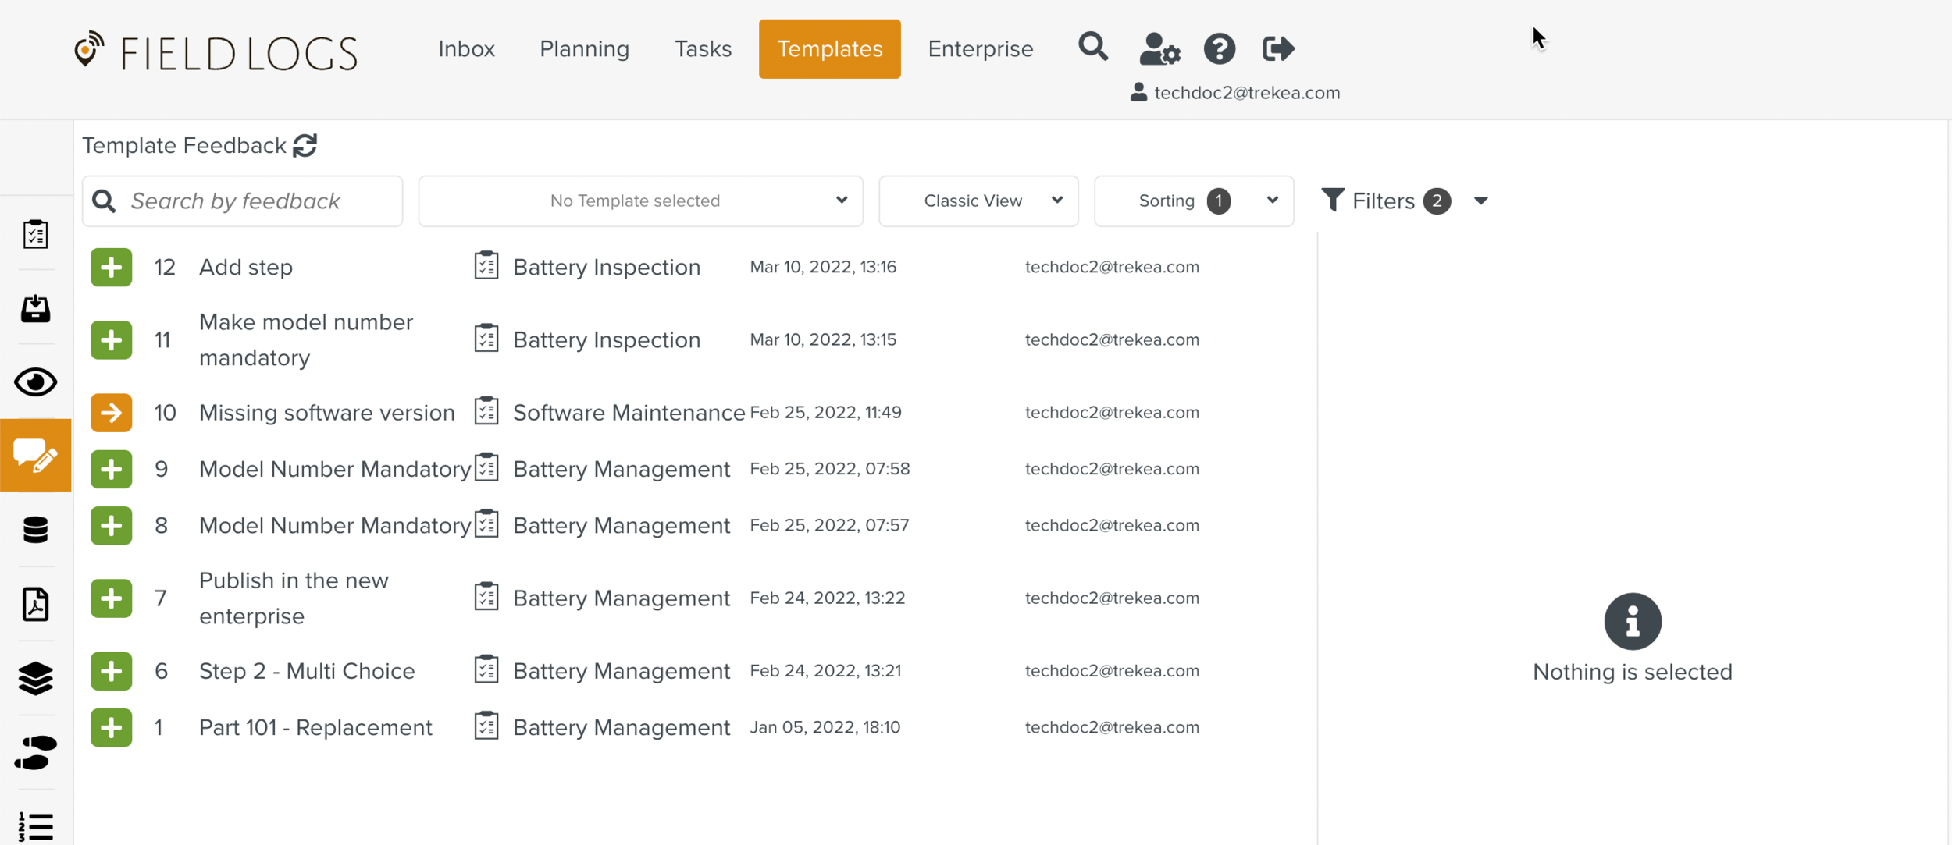
Task: Click orange arrow on Missing software version
Action: point(111,413)
